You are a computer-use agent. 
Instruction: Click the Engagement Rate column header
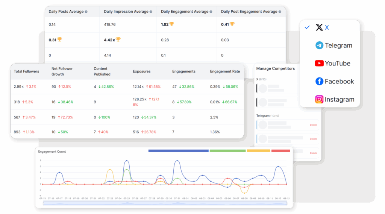(x=224, y=71)
